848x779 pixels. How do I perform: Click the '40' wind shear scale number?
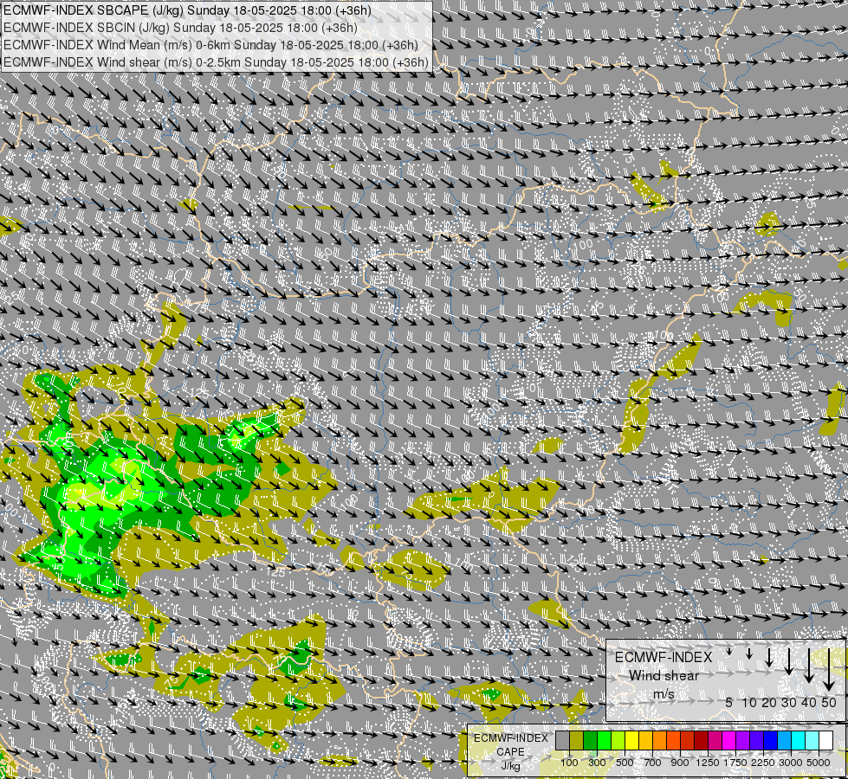[x=808, y=702]
